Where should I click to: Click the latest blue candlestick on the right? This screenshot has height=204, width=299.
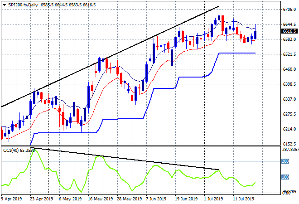[256, 35]
